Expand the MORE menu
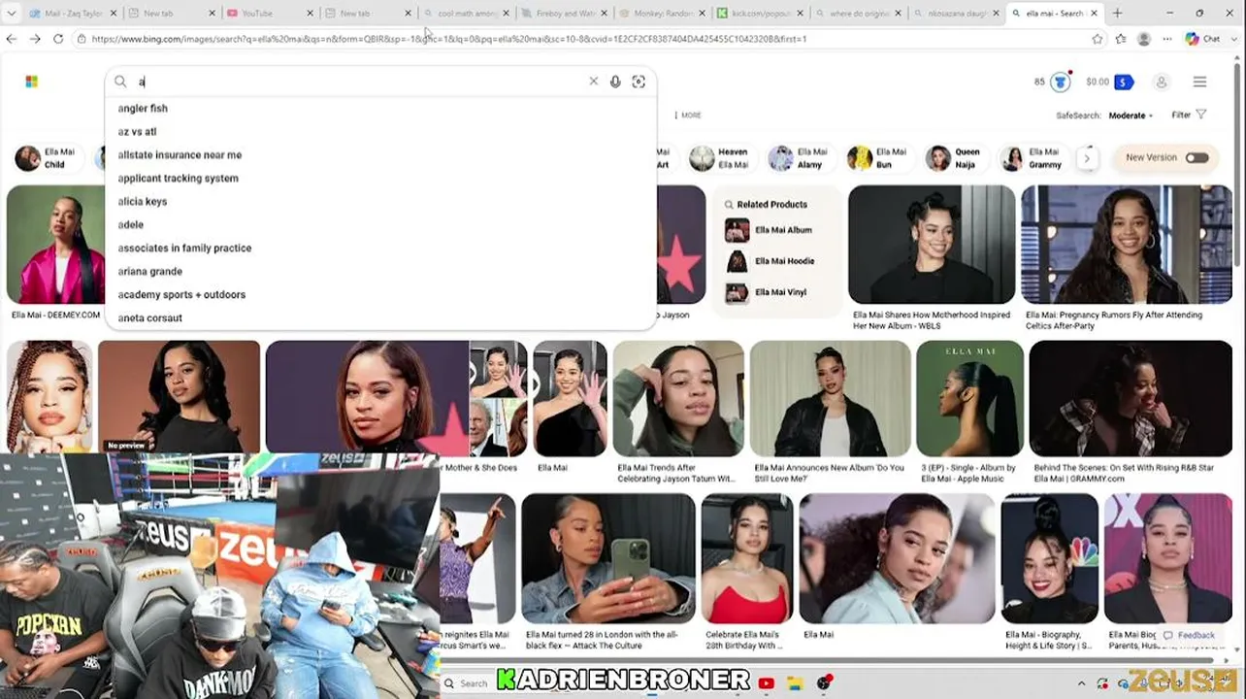1246x699 pixels. (x=688, y=115)
